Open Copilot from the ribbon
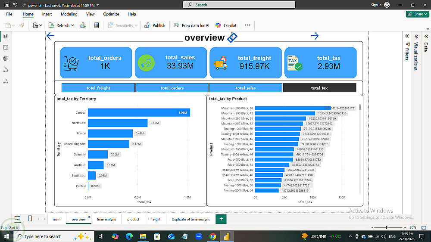Screen dimensions: 431x242 tap(226, 25)
